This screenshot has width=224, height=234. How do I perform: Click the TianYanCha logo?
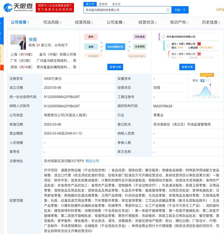click(18, 8)
